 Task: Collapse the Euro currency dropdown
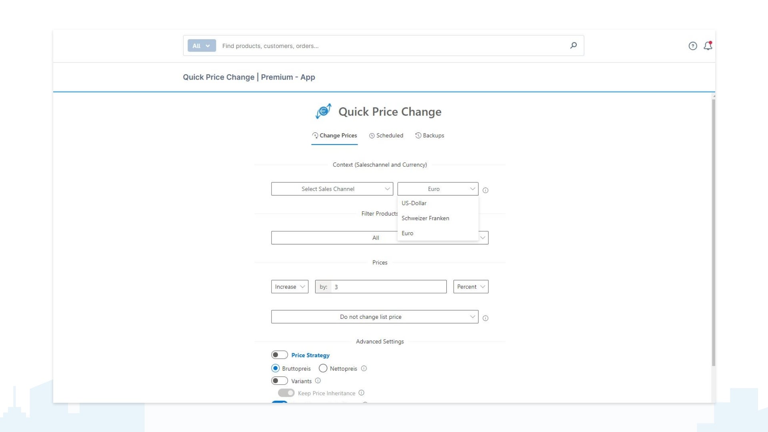tap(438, 189)
